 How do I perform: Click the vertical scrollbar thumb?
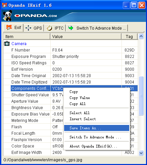point(141,96)
